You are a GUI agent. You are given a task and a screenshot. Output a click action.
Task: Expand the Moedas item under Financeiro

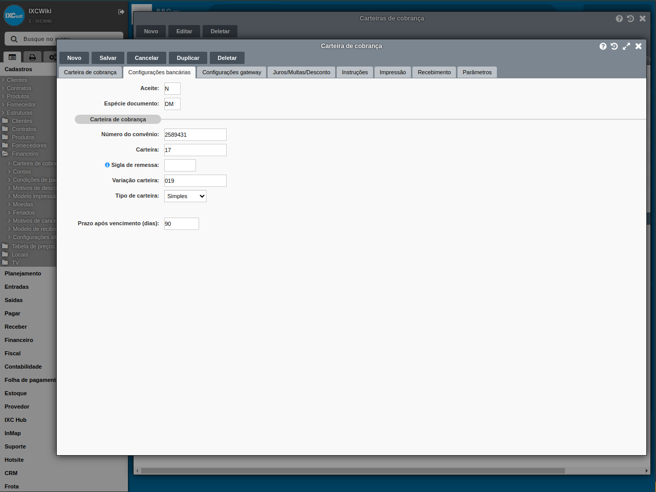coord(20,204)
